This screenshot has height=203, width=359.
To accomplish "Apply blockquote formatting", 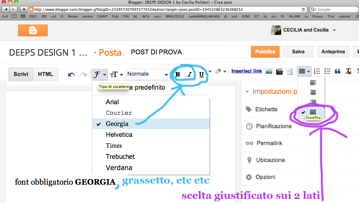I will (x=338, y=71).
